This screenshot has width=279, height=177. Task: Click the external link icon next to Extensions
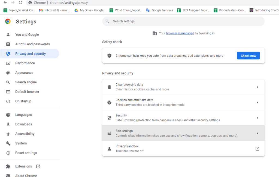[38, 166]
